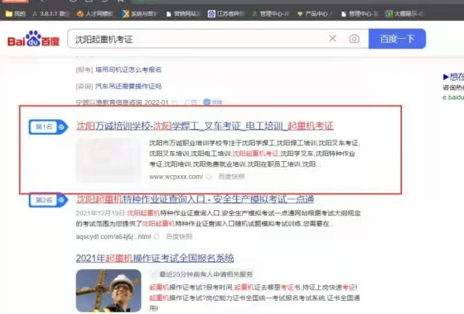Open the 汽车吊还需要操作证吗 link
Viewport: 464px width, 314px height.
128,86
